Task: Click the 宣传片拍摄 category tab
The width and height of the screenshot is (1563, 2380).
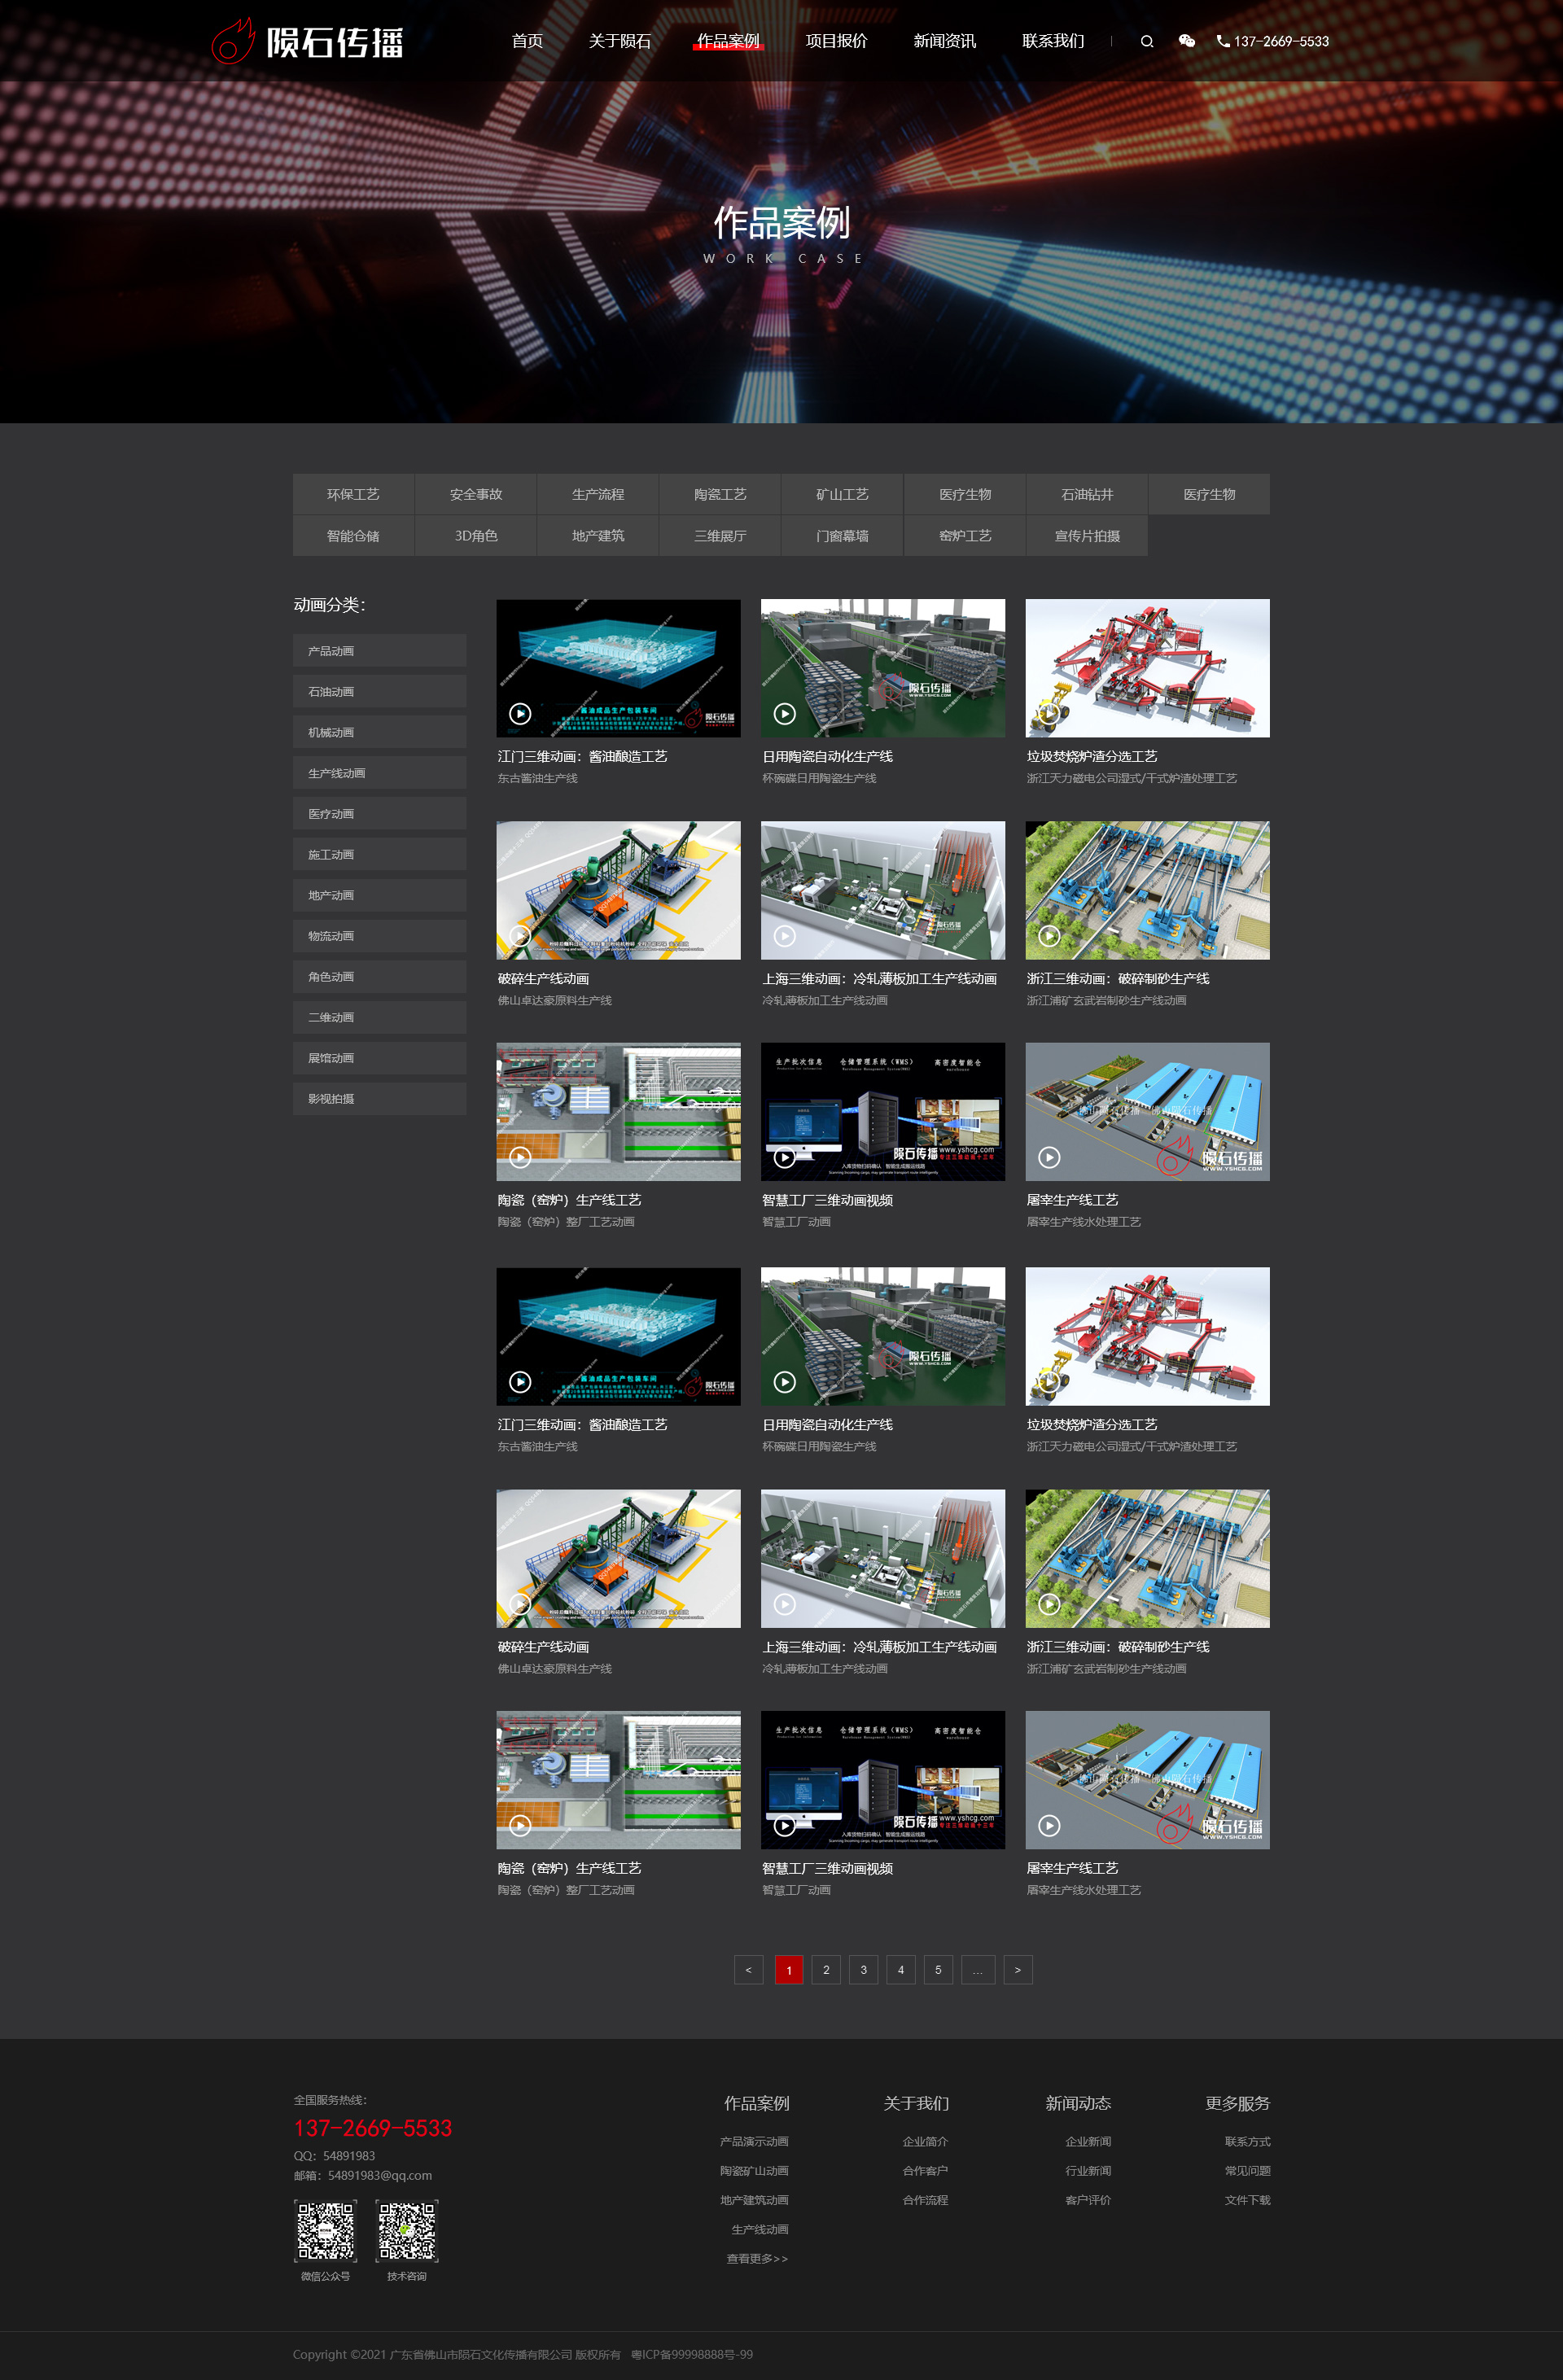Action: [1087, 536]
